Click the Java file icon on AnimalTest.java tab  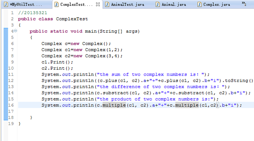pos(107,4)
